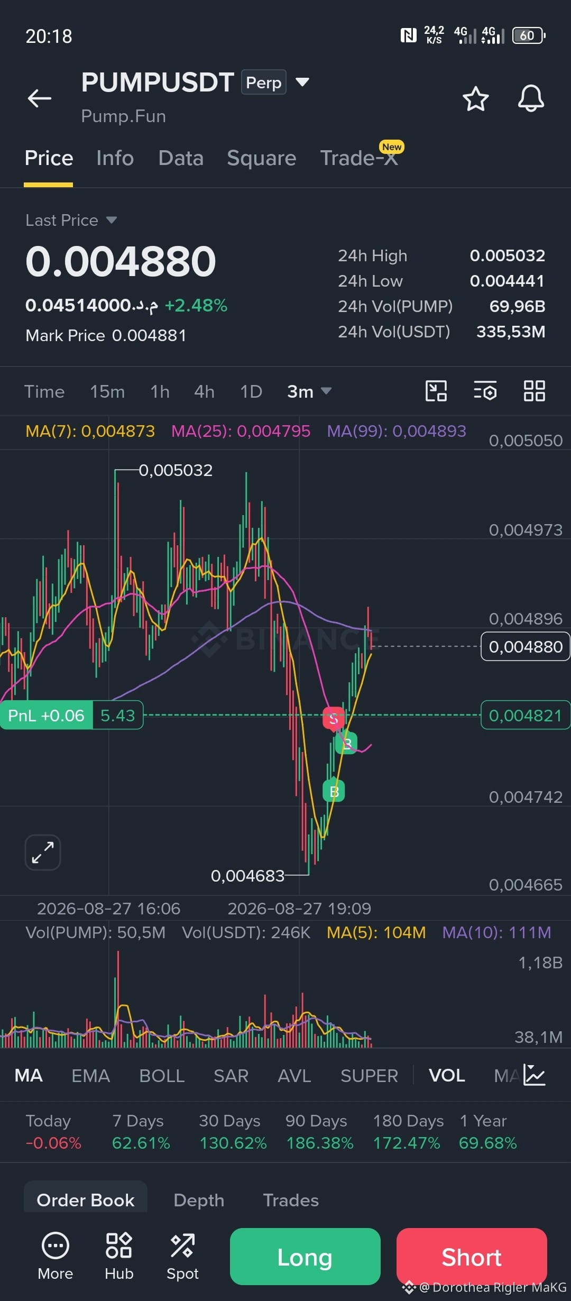Viewport: 571px width, 1301px height.
Task: Switch to the Data tab
Action: point(181,158)
